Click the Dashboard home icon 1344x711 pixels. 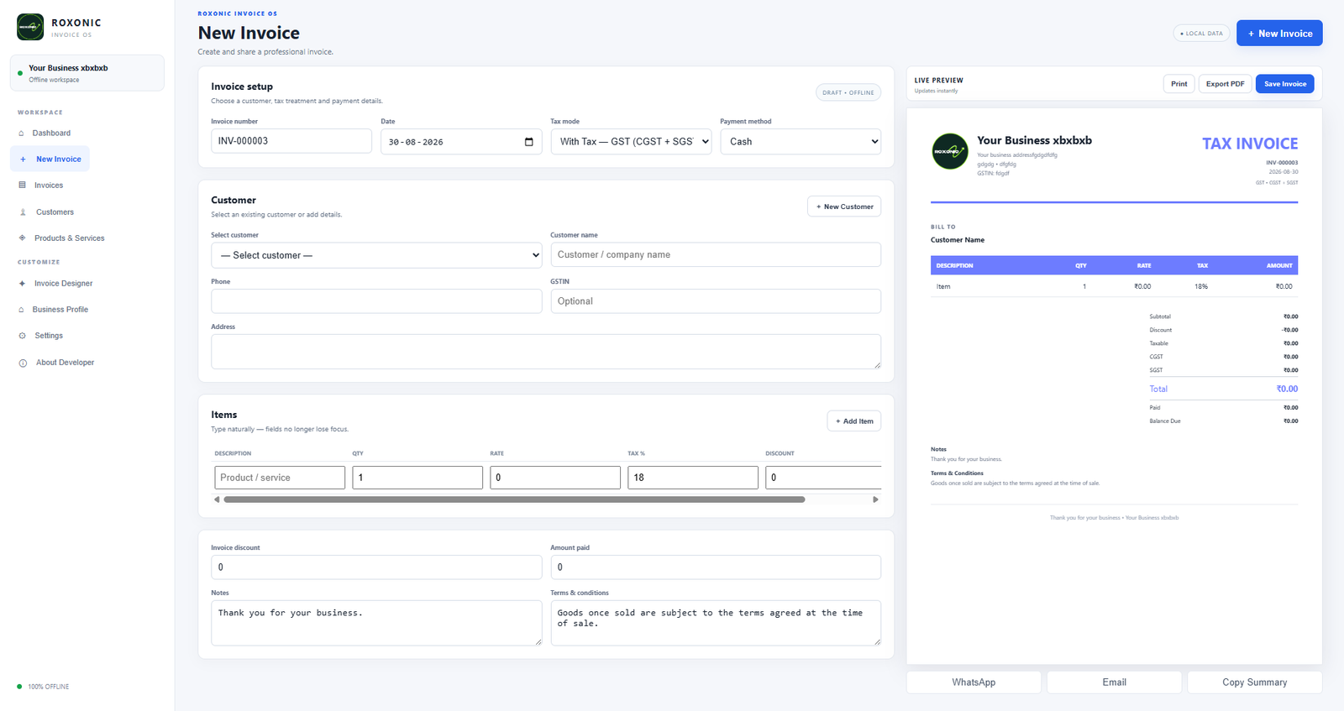21,133
